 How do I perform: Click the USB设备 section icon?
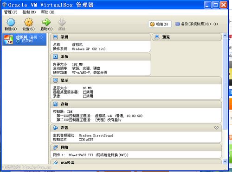(x=56, y=162)
